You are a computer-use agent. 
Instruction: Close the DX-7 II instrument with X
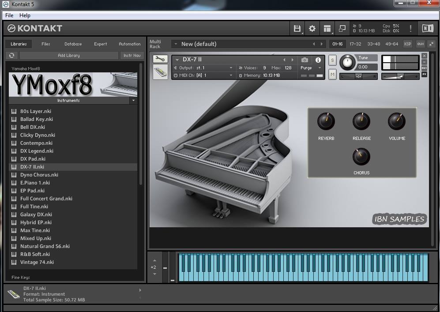click(x=424, y=56)
